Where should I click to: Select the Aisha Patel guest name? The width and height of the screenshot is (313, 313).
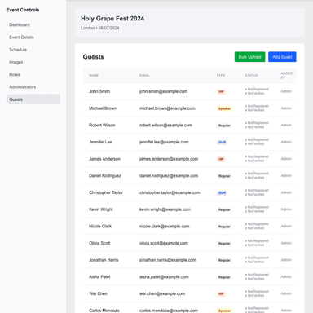tap(99, 277)
